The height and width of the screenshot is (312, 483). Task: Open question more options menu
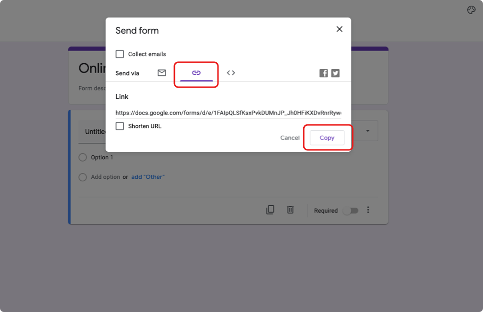[x=368, y=210]
